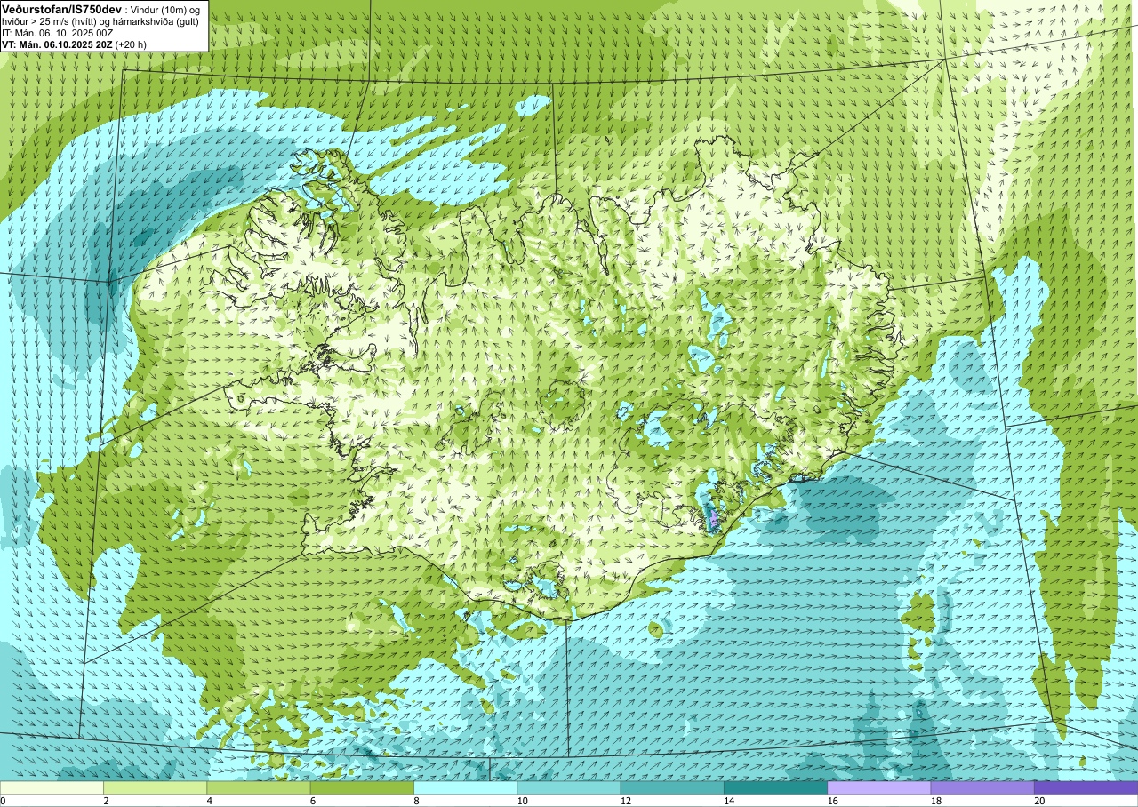
Task: Click the '14' label on the legend scale
Action: (x=729, y=801)
